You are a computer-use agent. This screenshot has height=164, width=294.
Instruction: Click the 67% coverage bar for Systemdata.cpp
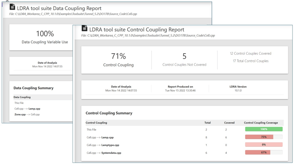click(x=264, y=152)
